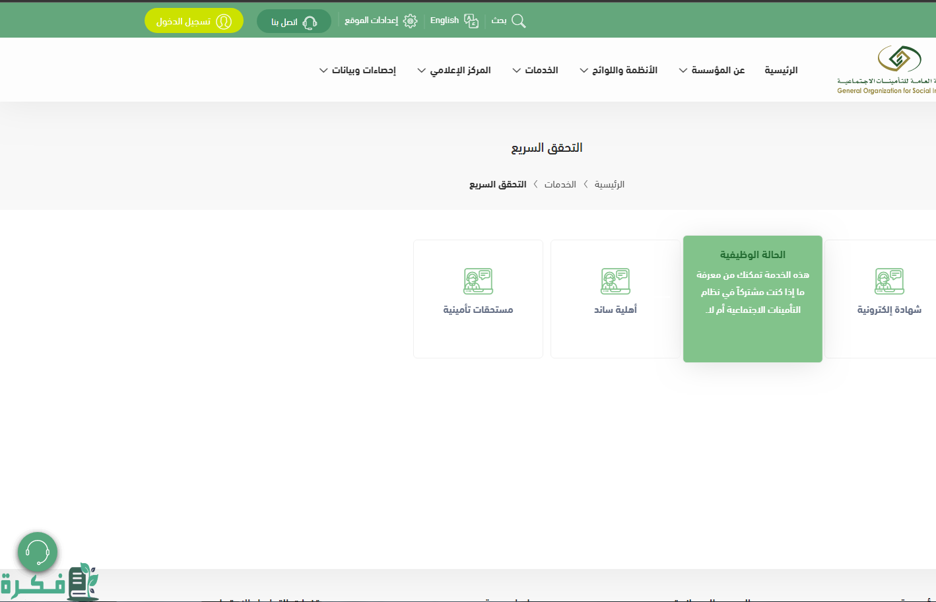Screen dimensions: 936x602
Task: Click the شهادة إلكترونية card icon
Action: (x=889, y=281)
